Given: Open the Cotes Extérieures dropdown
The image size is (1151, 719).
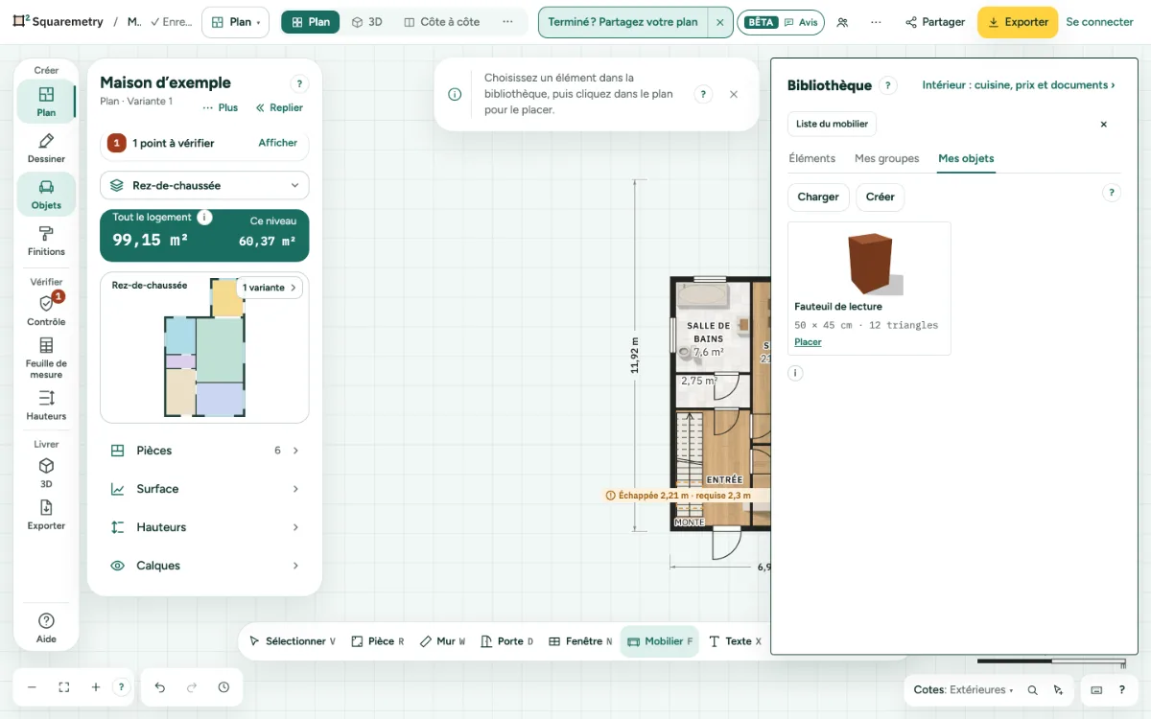Looking at the screenshot, I should [963, 689].
